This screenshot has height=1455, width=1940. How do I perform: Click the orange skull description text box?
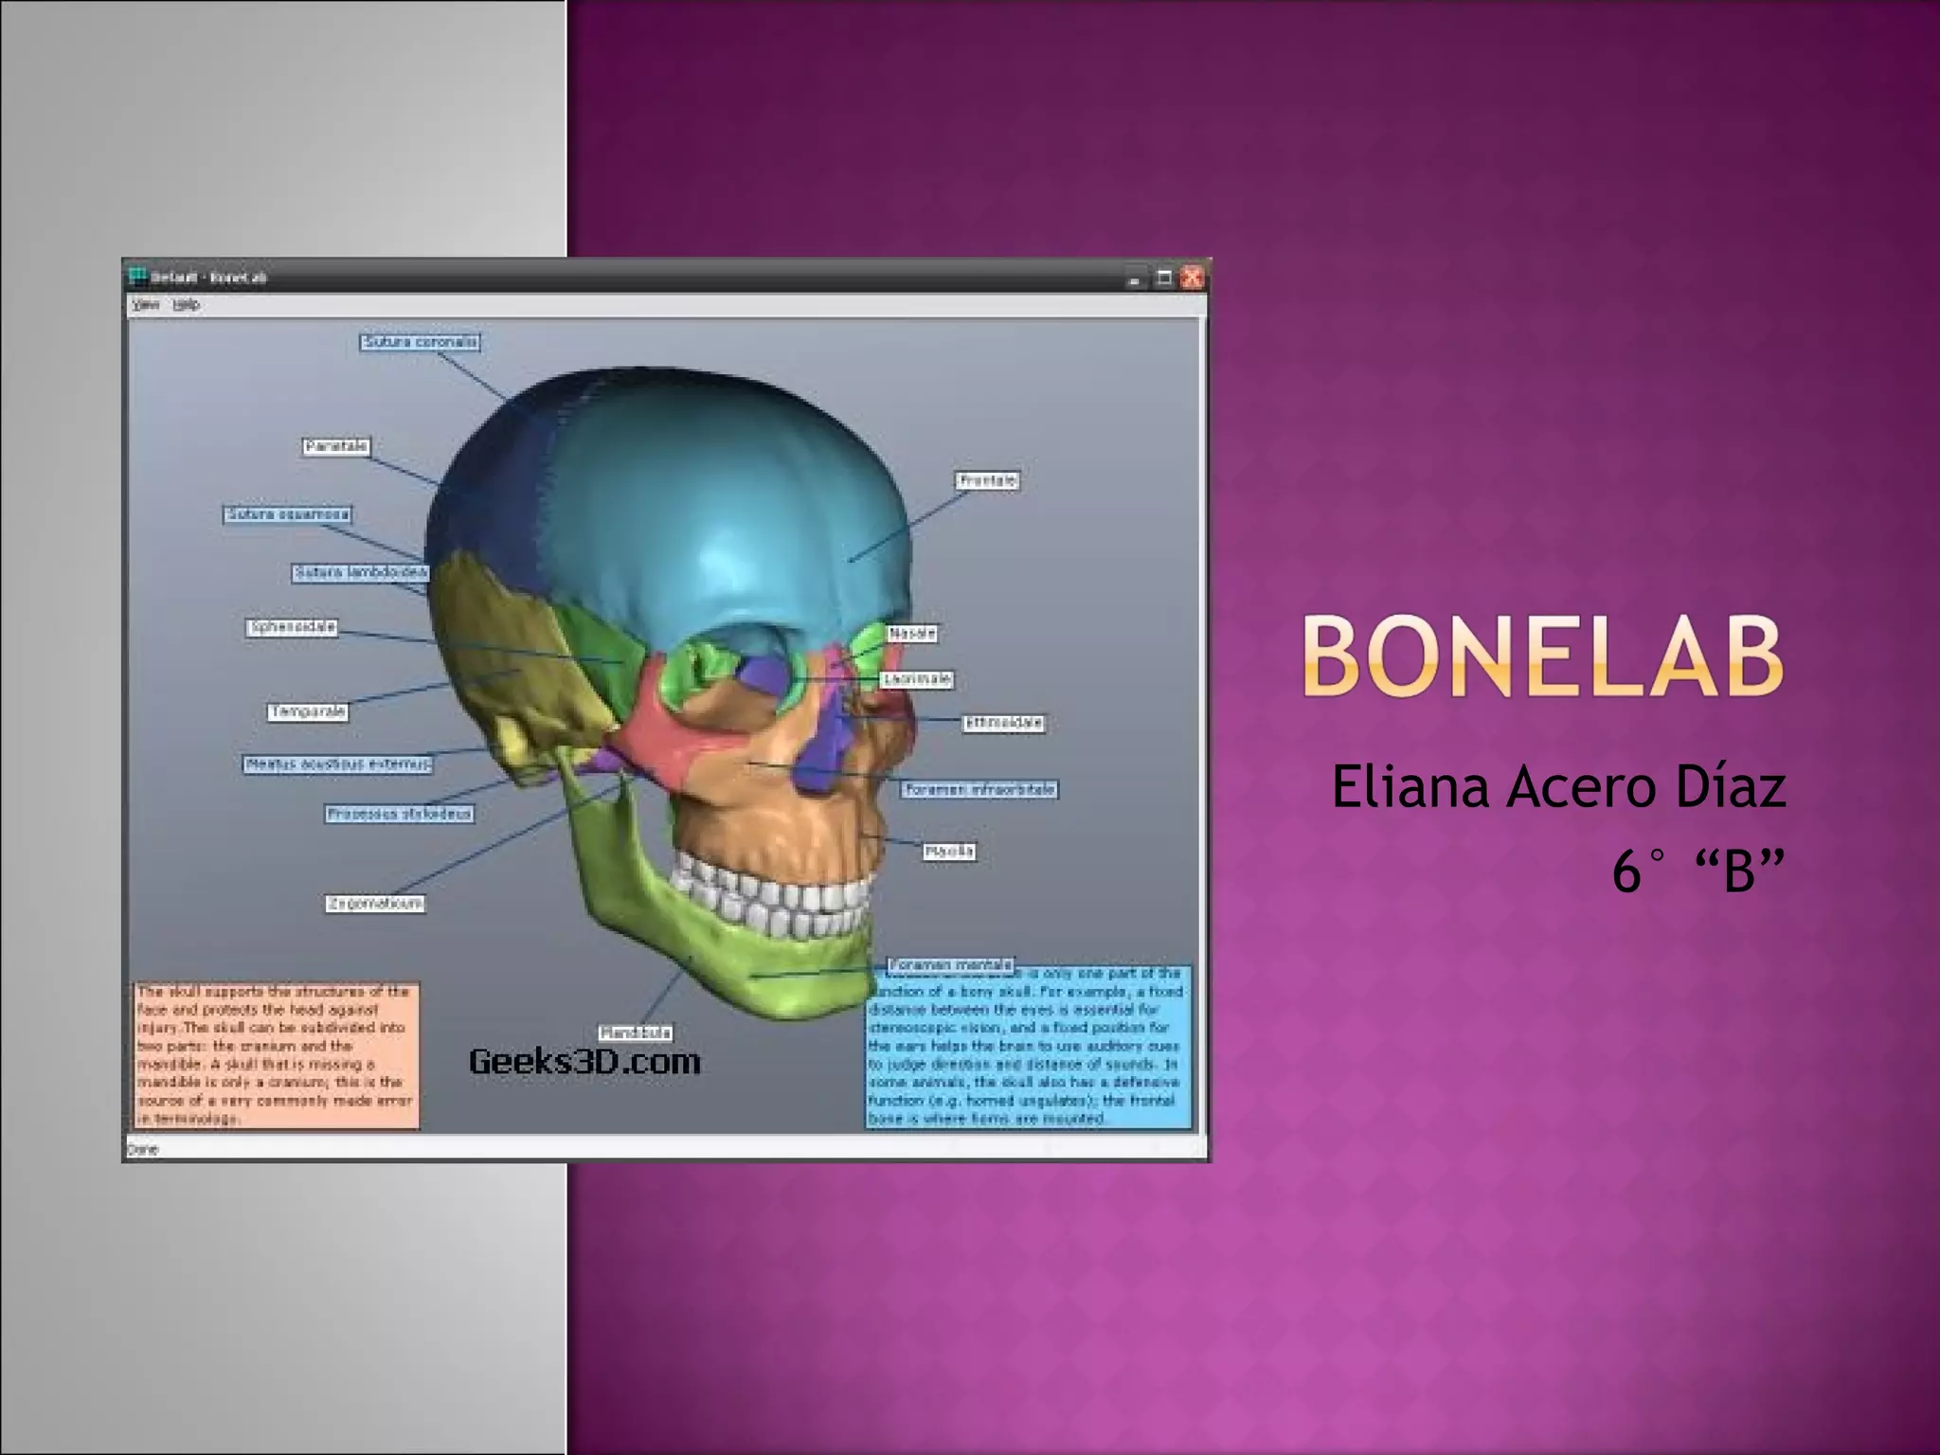point(276,1055)
